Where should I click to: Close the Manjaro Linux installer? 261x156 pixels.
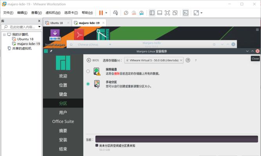pos(257,51)
